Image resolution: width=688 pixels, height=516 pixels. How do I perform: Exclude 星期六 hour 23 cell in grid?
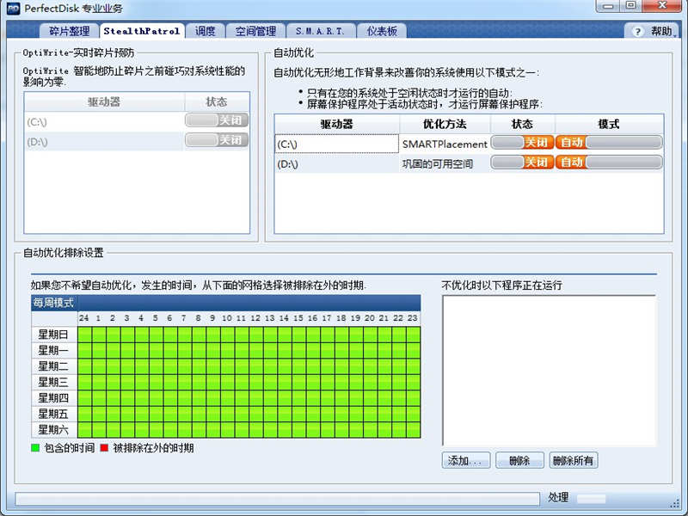413,429
